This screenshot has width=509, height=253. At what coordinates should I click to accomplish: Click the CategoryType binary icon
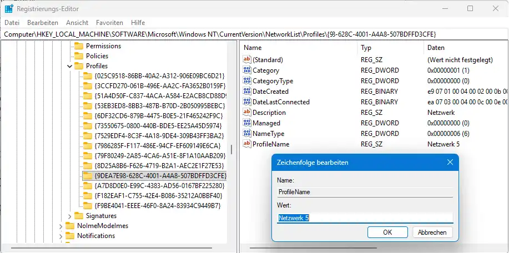pyautogui.click(x=247, y=81)
